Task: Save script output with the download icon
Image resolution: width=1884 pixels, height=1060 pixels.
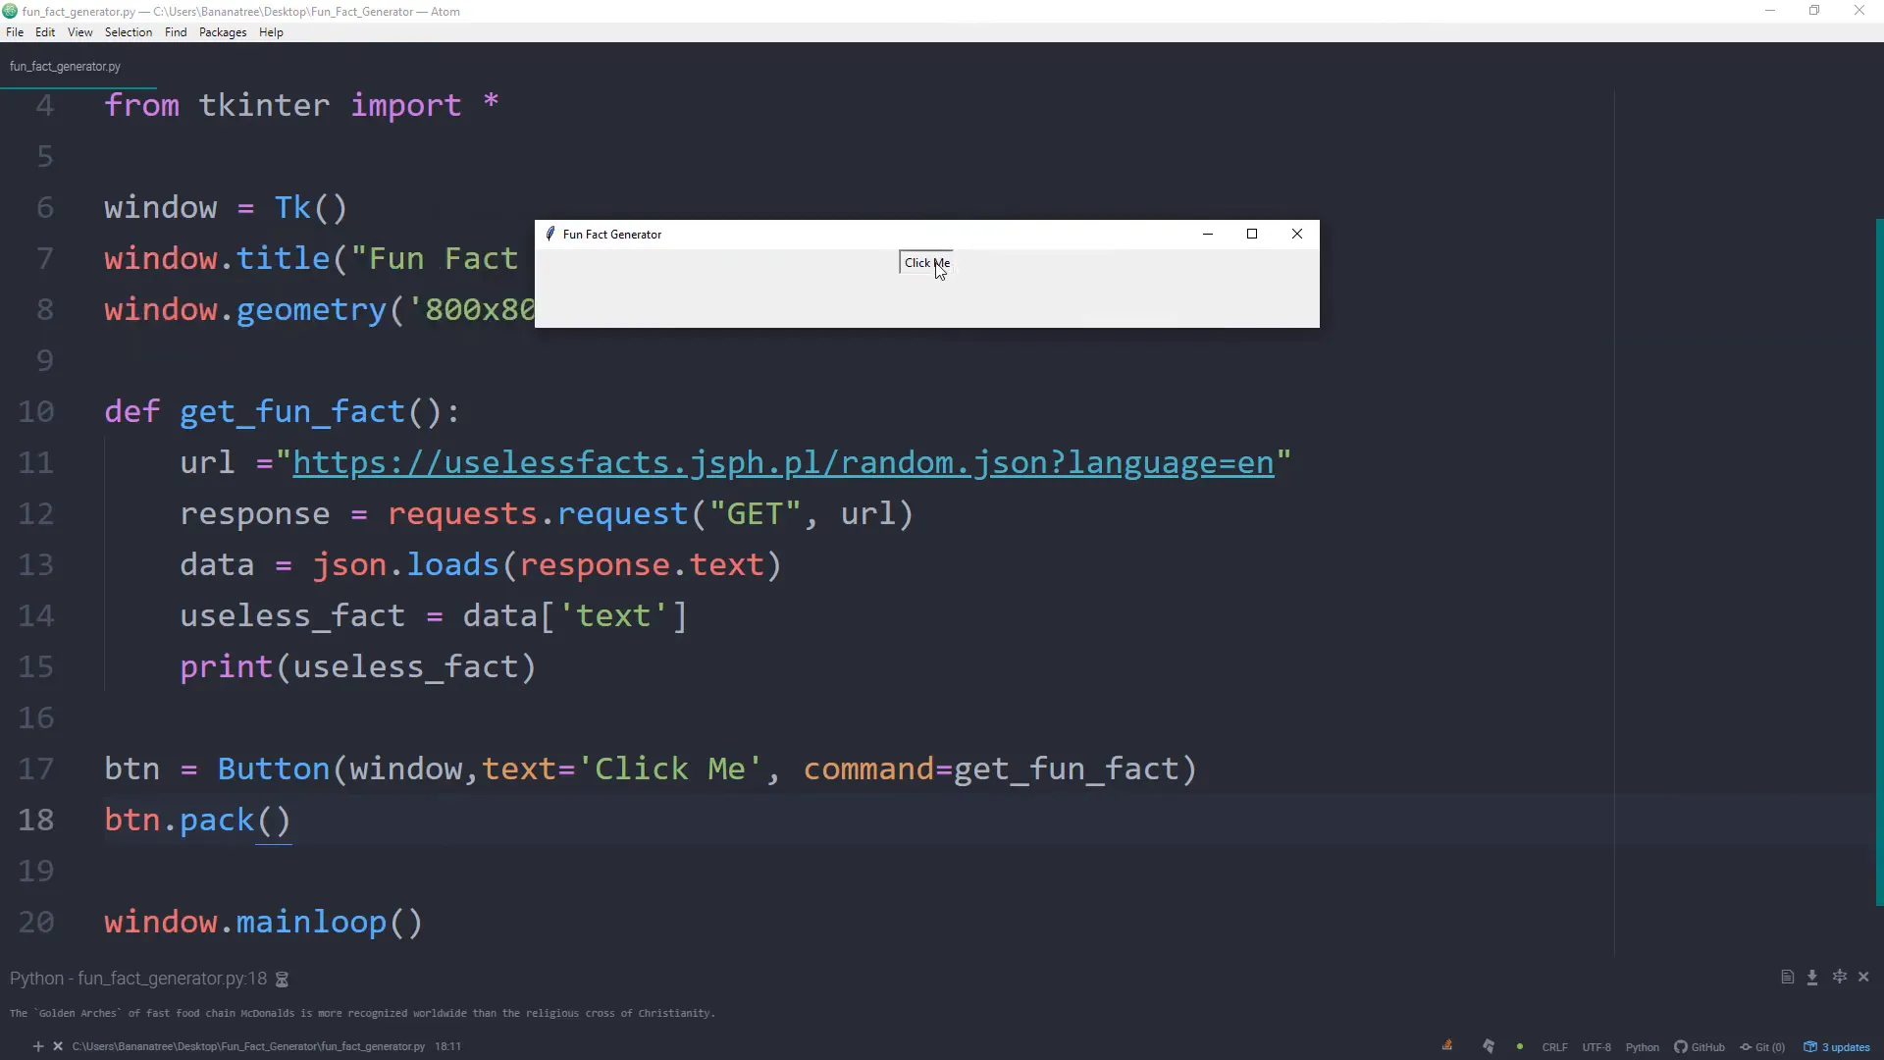Action: 1813,978
